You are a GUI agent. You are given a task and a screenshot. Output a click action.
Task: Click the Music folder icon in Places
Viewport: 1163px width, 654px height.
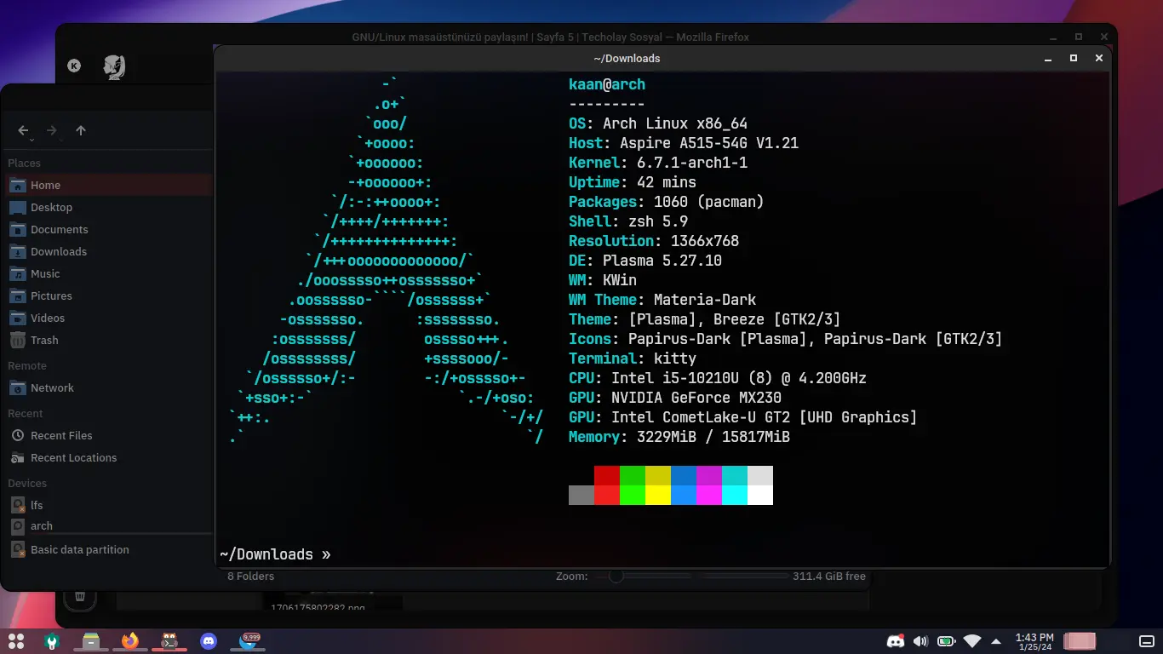17,273
